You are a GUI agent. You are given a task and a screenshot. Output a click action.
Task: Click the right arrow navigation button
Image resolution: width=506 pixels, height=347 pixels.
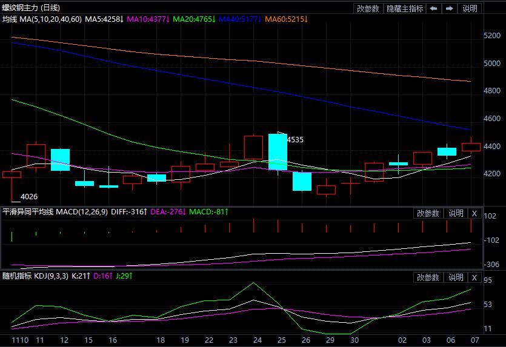click(449, 8)
